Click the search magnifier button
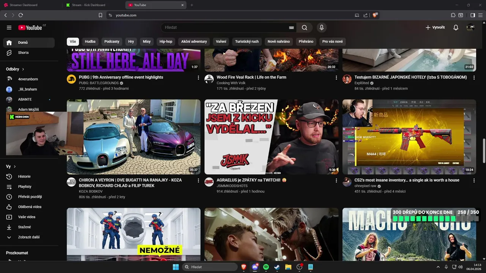This screenshot has height=273, width=486. [x=305, y=27]
